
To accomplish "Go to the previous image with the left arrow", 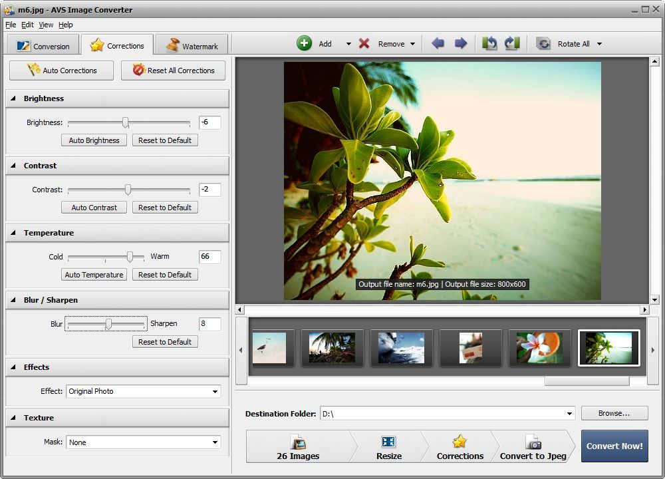I will click(438, 43).
